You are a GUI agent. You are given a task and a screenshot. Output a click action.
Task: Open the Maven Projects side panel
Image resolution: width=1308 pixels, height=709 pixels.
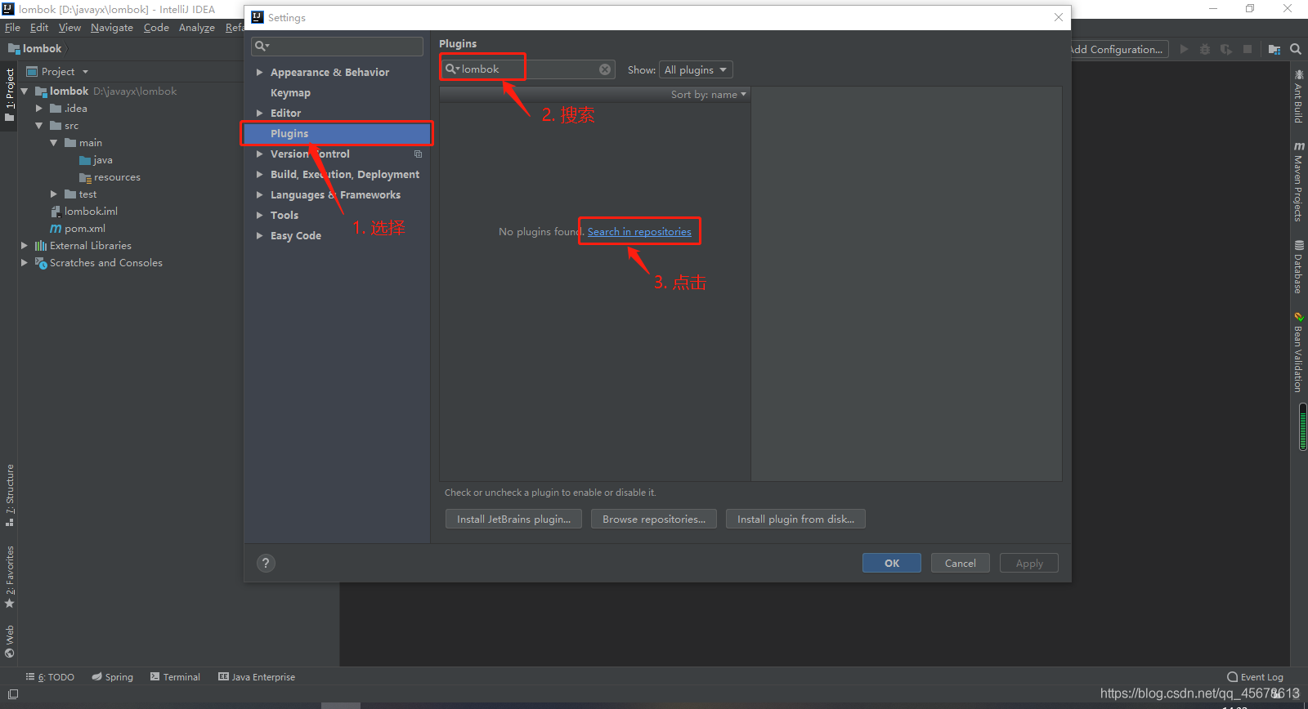[x=1298, y=181]
